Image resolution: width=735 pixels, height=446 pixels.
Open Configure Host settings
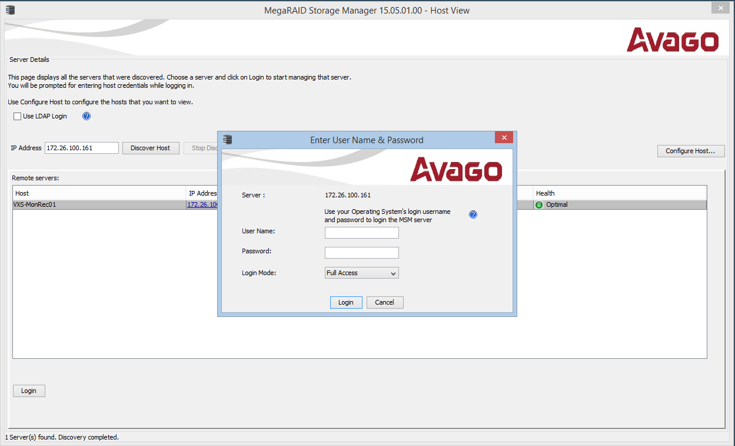coord(690,151)
